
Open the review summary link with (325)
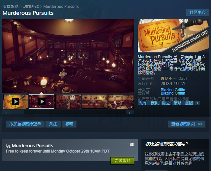click(x=174, y=78)
